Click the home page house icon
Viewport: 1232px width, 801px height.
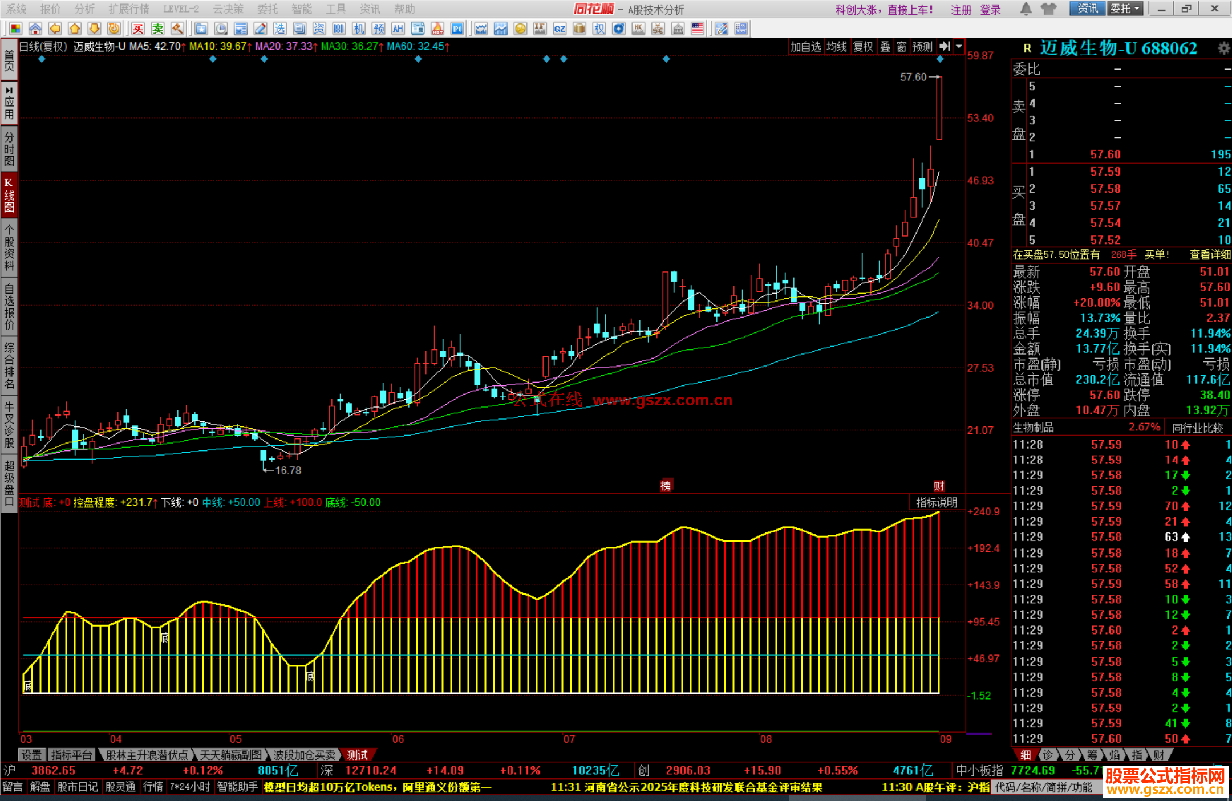(x=35, y=29)
